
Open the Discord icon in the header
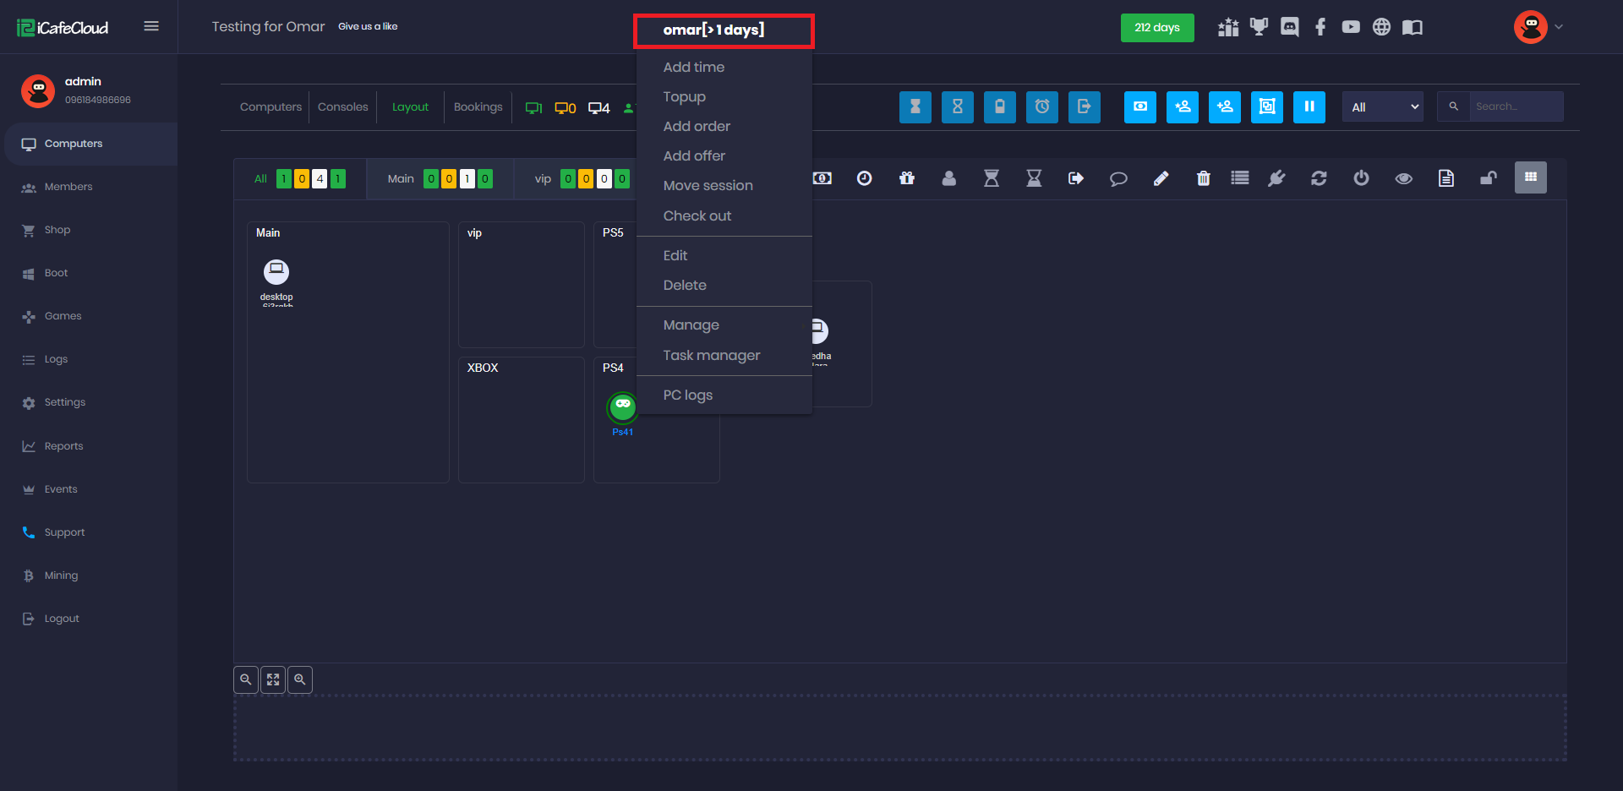pos(1289,27)
